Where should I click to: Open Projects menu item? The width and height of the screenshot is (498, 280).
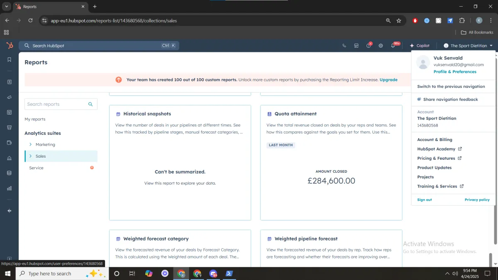(x=425, y=177)
